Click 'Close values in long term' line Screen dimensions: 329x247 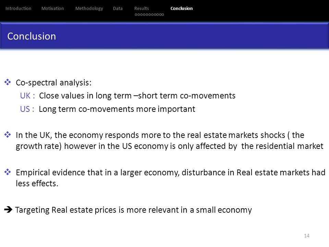pos(137,96)
